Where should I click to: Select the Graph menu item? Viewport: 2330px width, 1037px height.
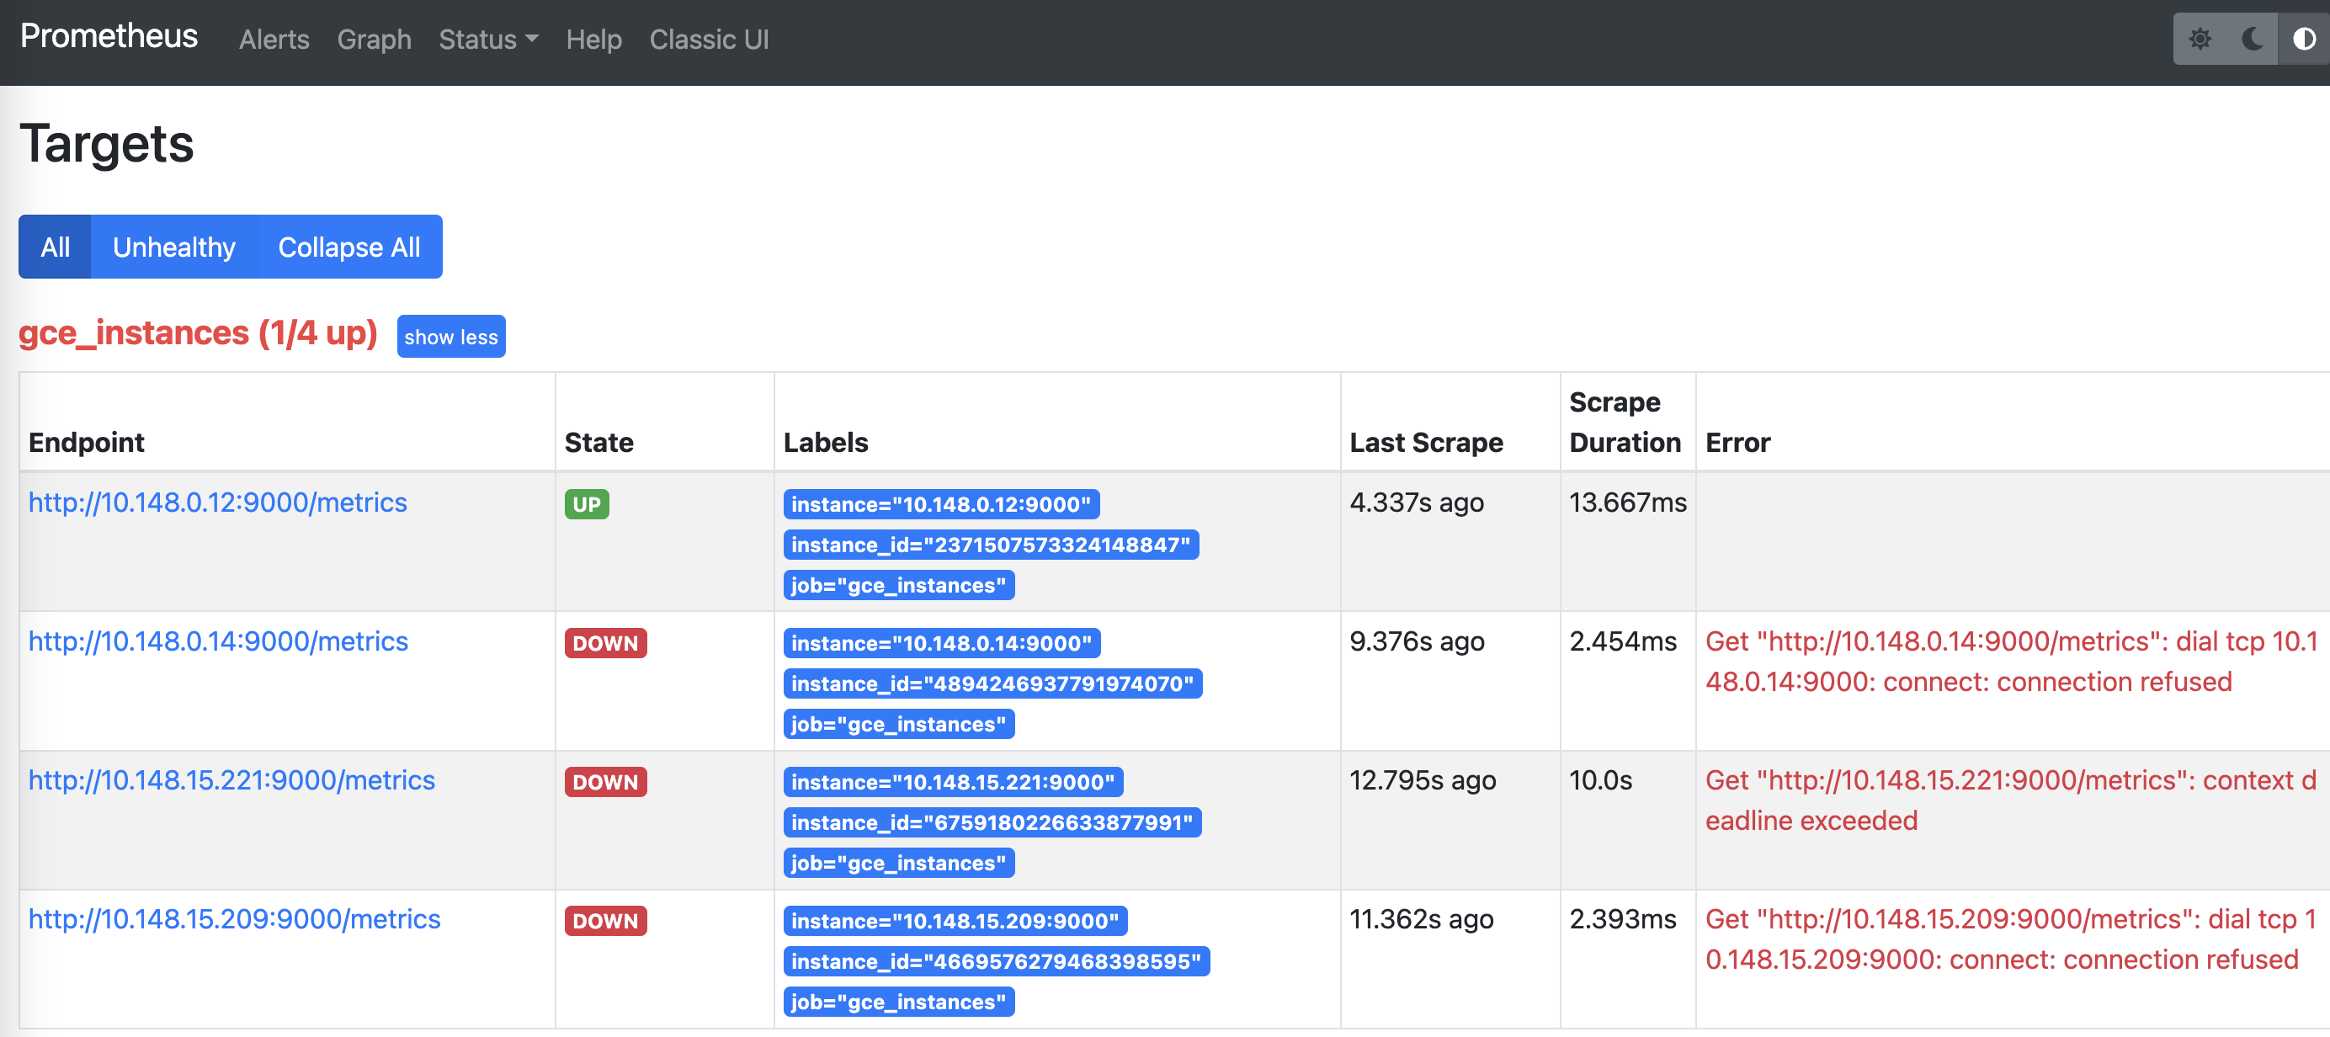(375, 40)
